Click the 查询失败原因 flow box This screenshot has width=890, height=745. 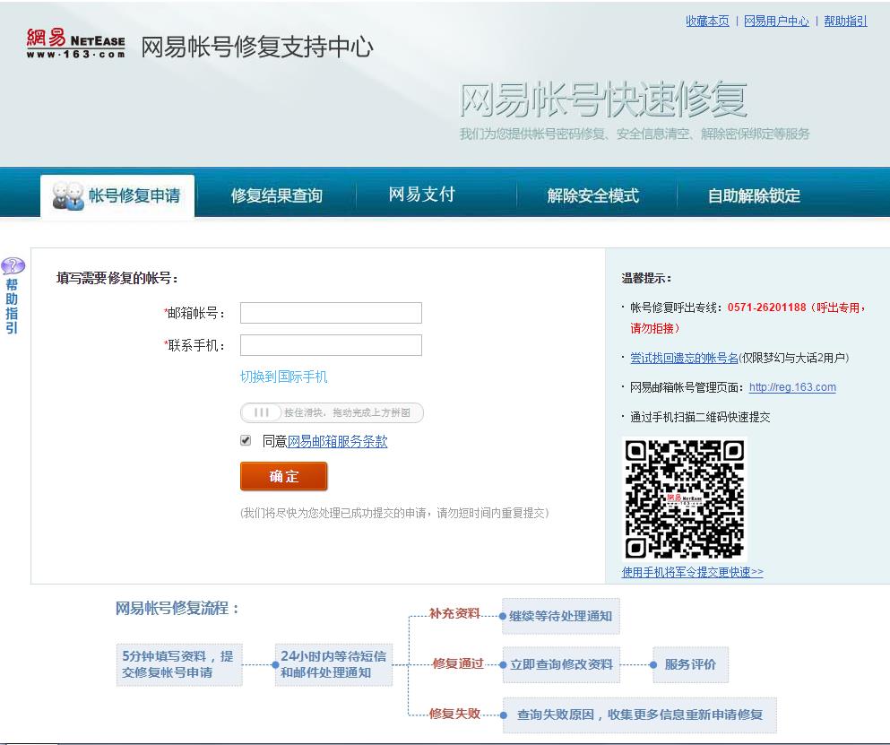coord(640,715)
